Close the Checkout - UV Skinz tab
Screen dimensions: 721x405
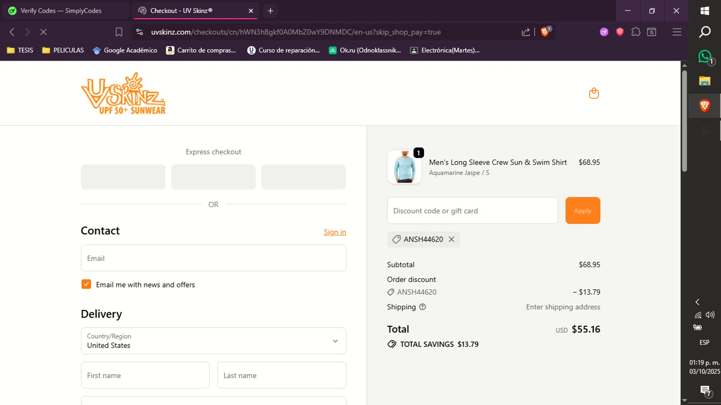pyautogui.click(x=251, y=11)
